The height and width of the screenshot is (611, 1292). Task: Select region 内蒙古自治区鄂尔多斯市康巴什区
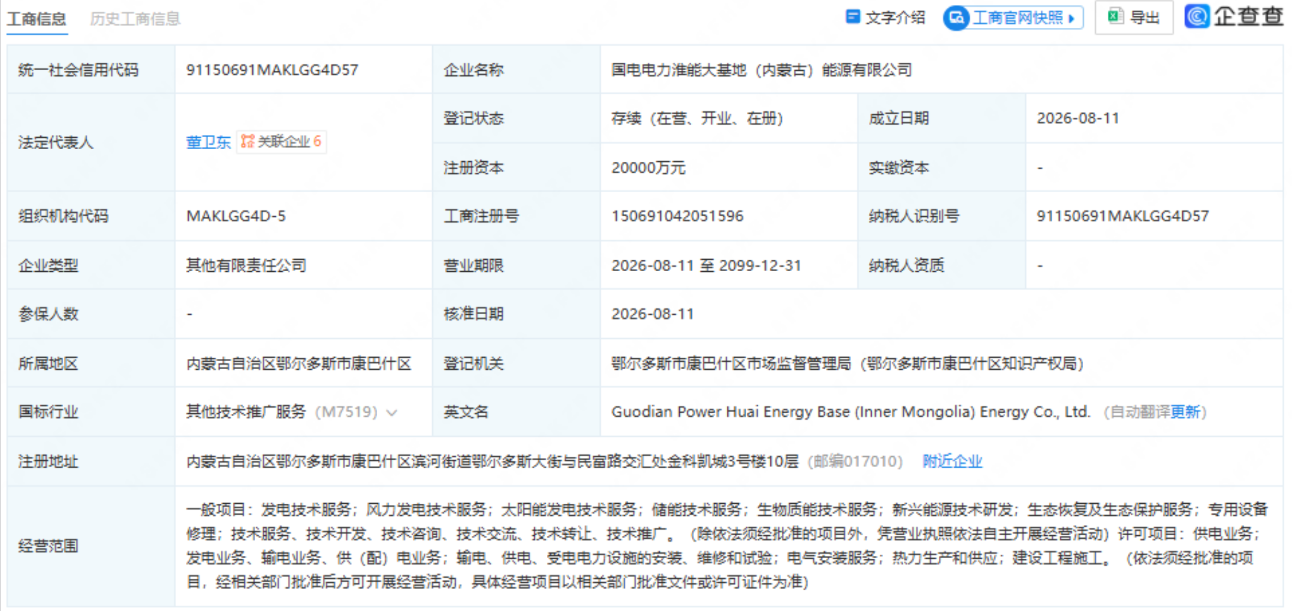pyautogui.click(x=298, y=364)
